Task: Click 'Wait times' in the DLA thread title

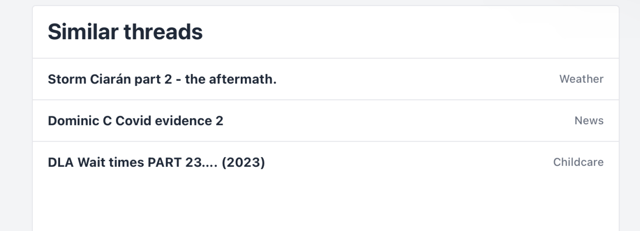Action: [x=111, y=162]
